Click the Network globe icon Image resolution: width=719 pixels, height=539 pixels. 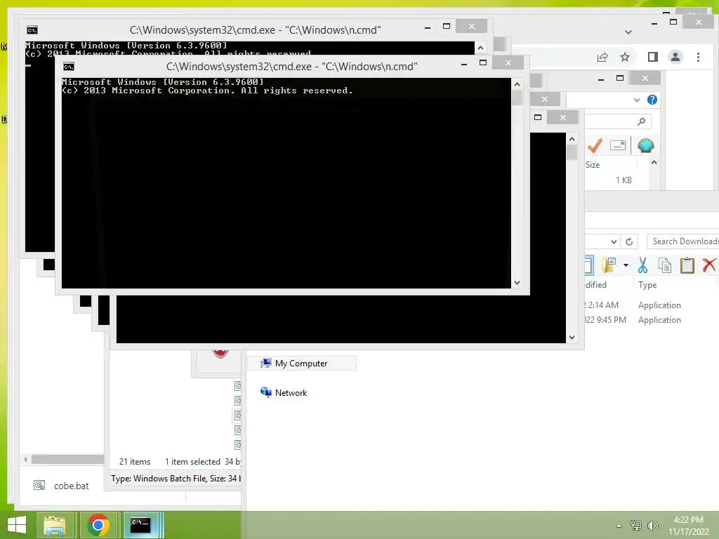(266, 392)
